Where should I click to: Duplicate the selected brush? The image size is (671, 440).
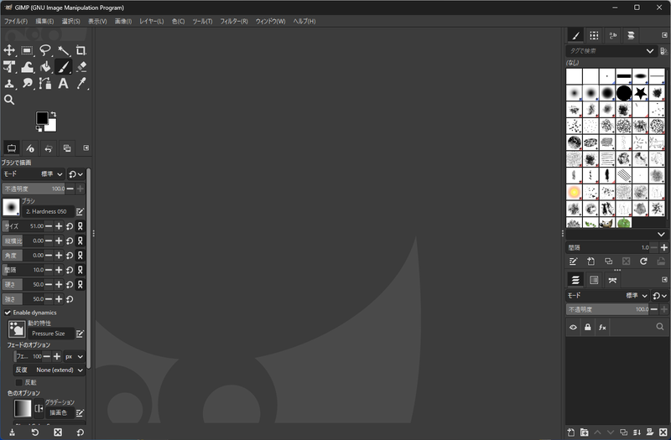pos(608,261)
